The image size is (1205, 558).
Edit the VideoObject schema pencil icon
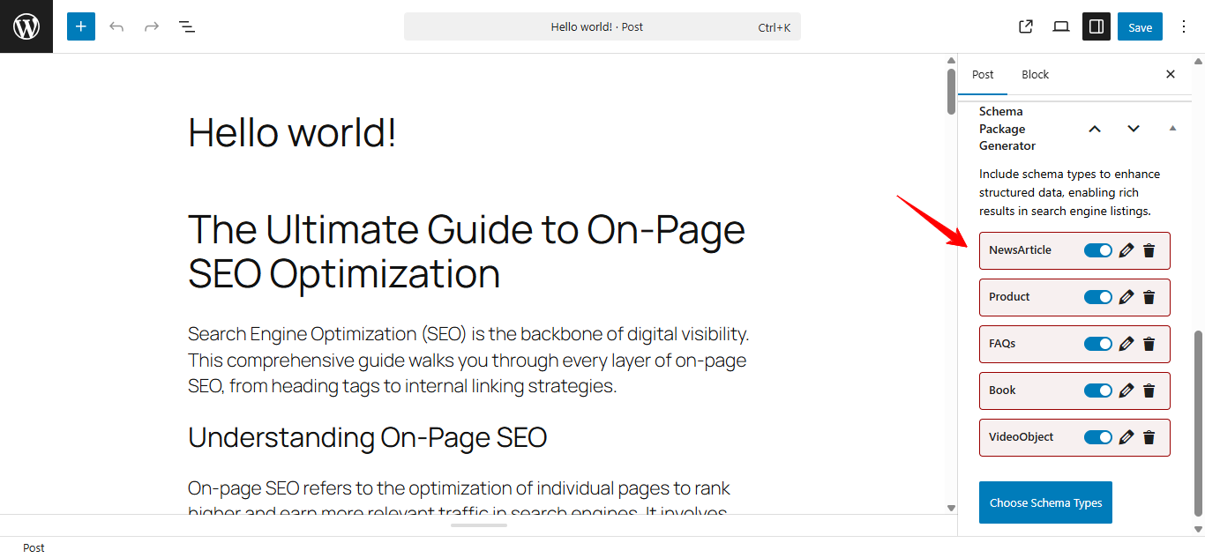click(1126, 437)
